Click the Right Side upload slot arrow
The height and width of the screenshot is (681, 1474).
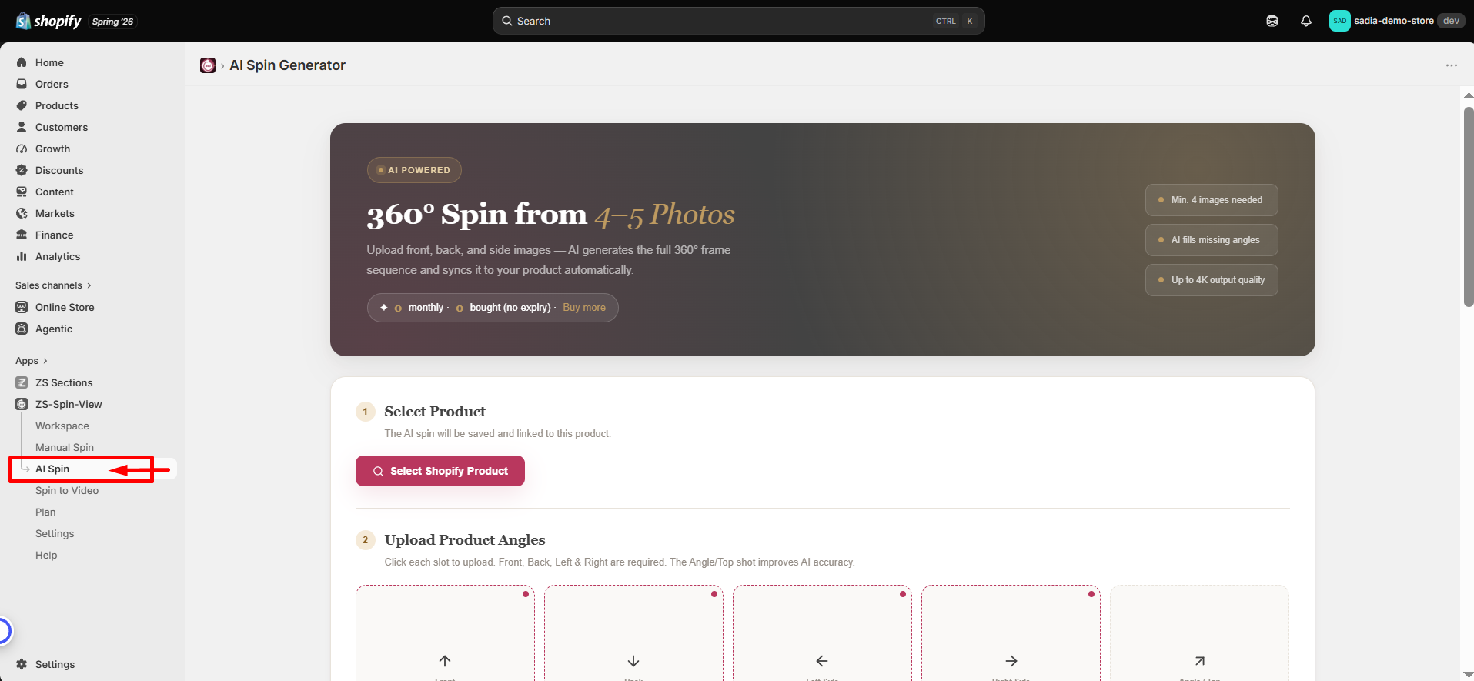coord(1011,661)
